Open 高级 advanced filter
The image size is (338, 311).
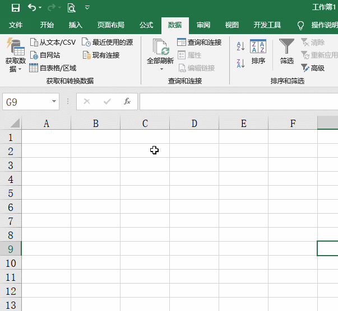click(313, 68)
